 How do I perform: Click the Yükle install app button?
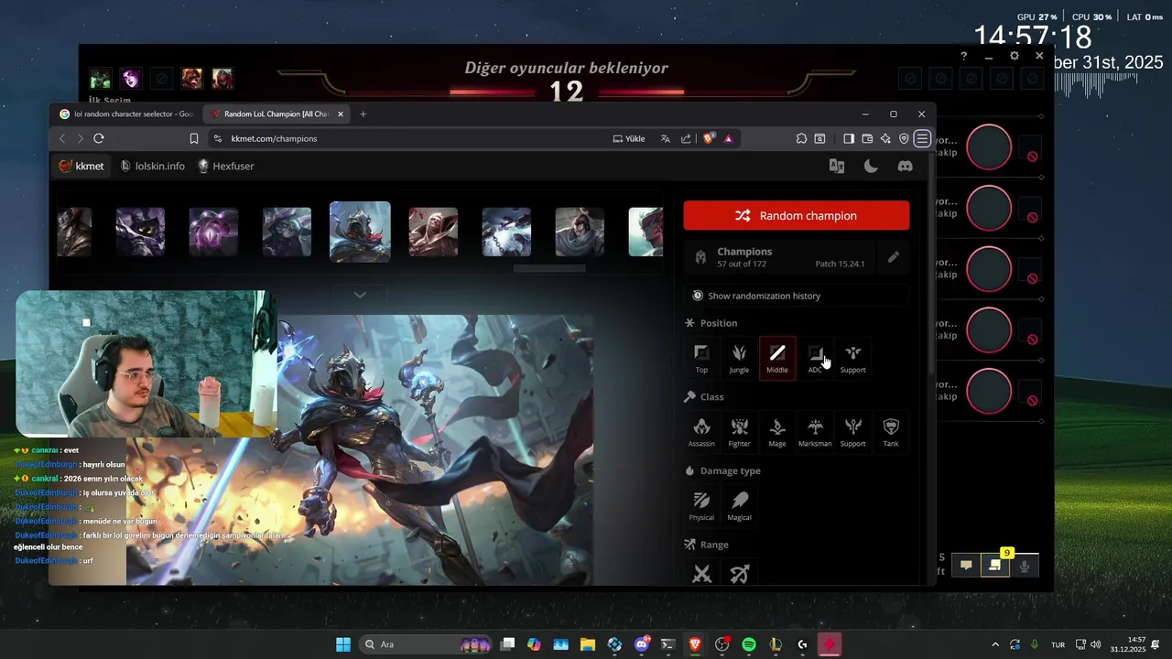tap(628, 138)
